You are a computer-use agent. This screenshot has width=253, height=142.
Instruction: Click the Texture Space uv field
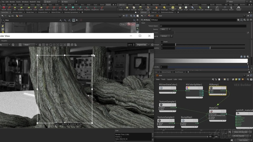point(203,26)
